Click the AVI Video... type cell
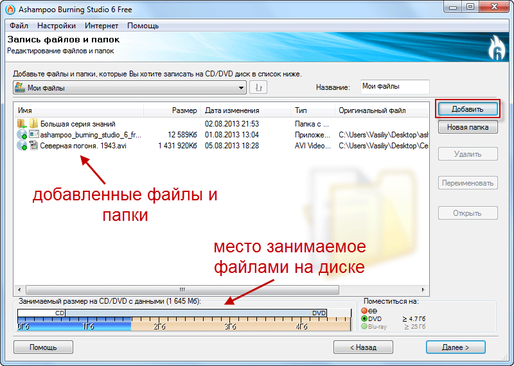514x366 pixels. click(313, 146)
